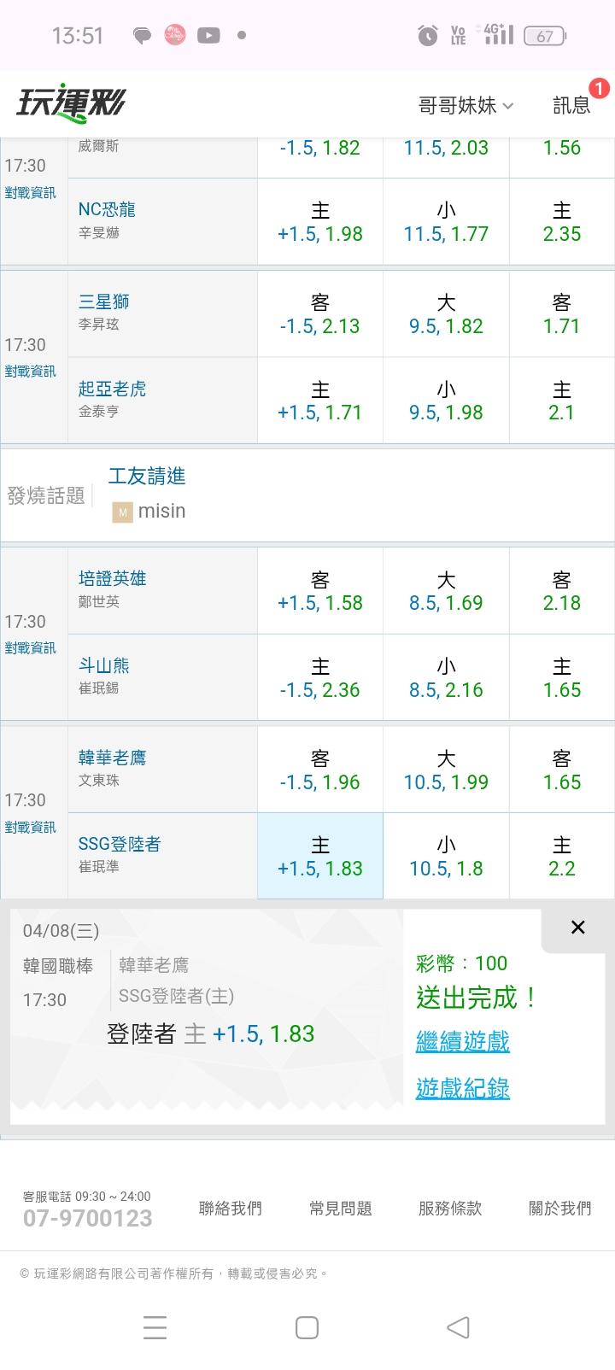Select 三星獅 over 9.5 total bet
This screenshot has height=1370, width=615.
[x=446, y=314]
